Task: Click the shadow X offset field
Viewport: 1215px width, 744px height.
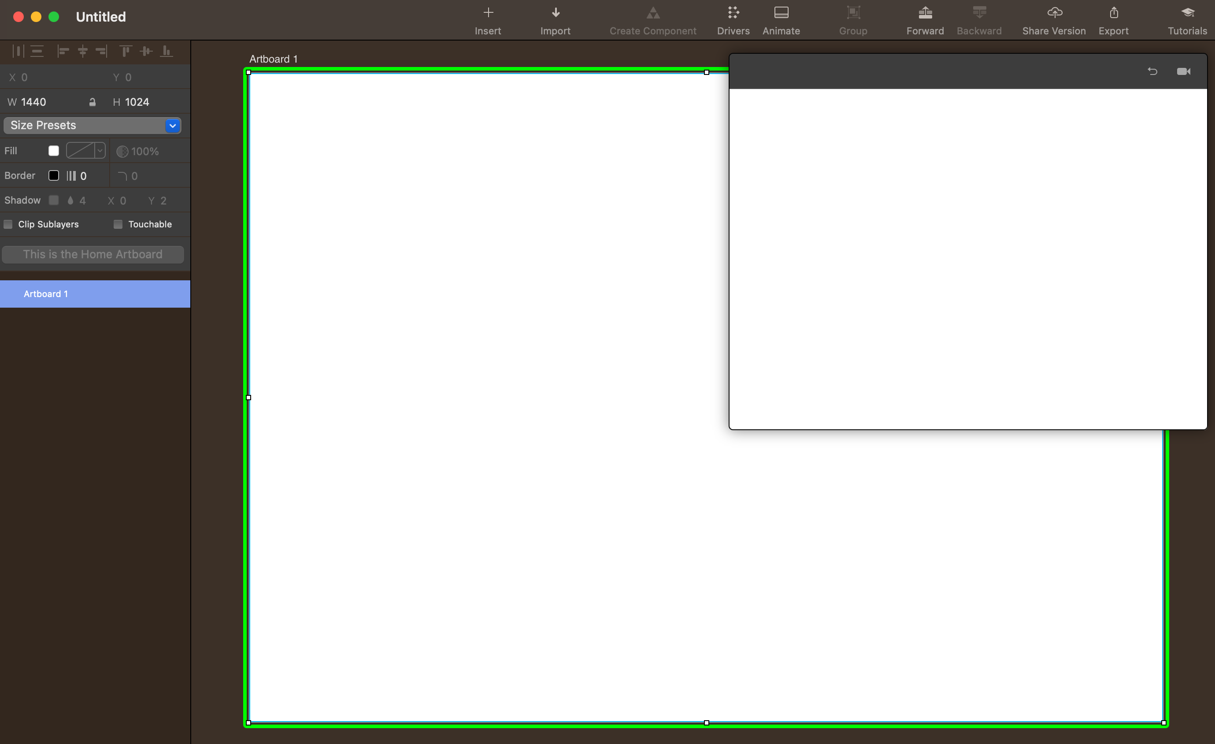Action: point(123,201)
